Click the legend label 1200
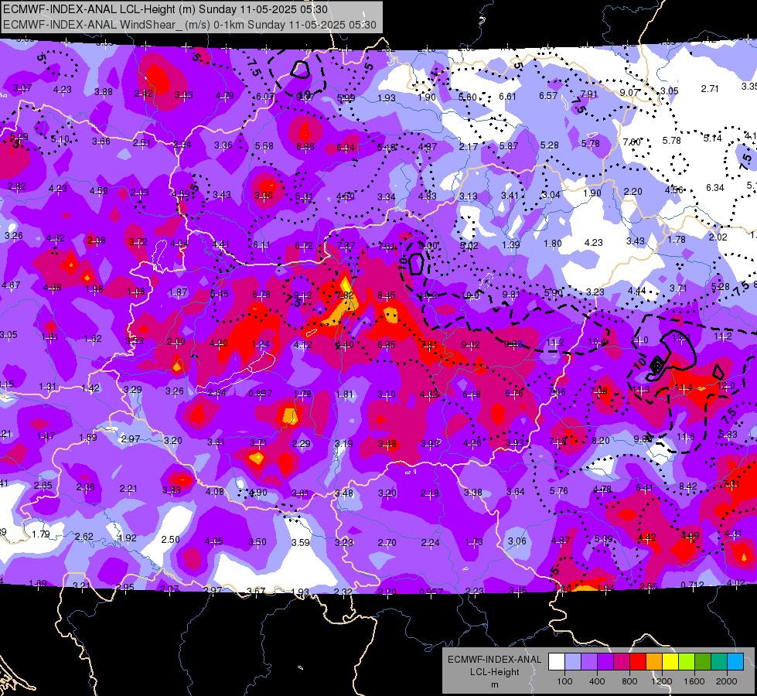757x696 pixels. click(662, 681)
